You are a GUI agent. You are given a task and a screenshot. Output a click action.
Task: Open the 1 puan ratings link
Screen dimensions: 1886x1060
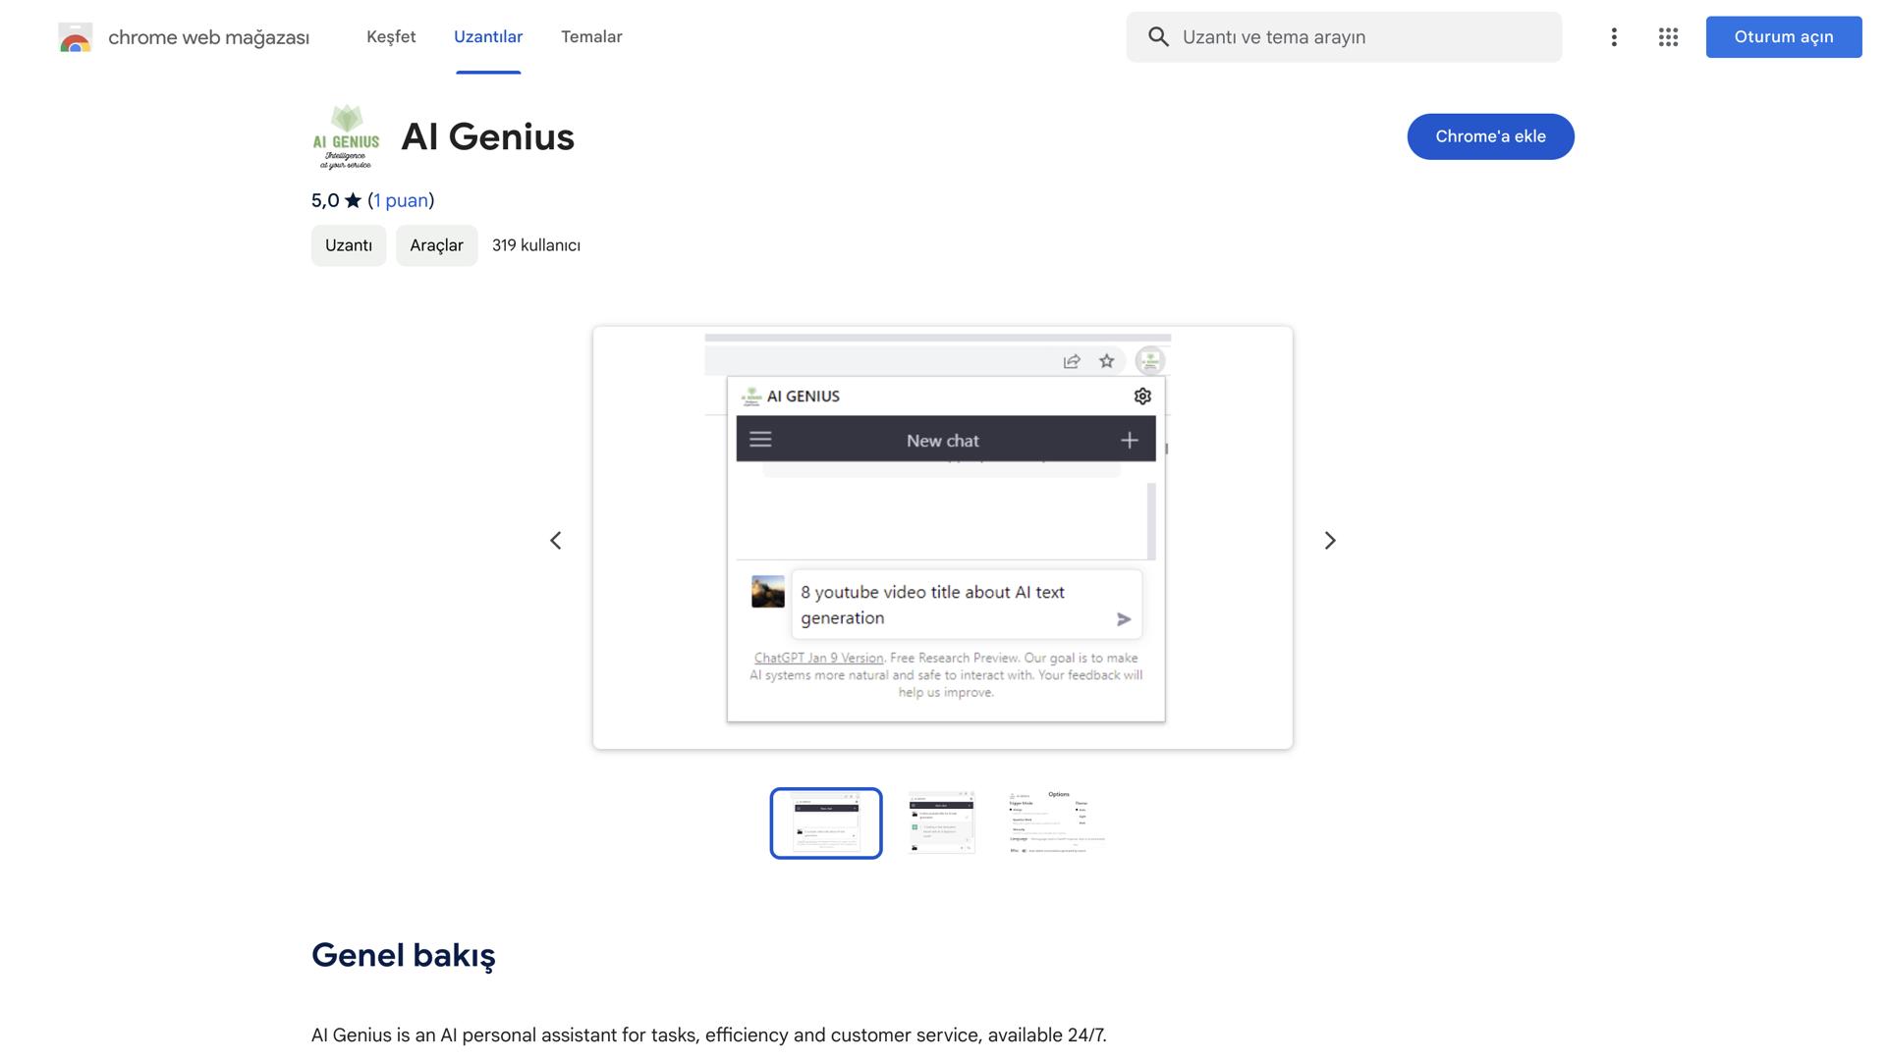click(400, 199)
